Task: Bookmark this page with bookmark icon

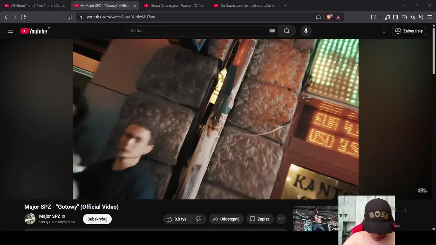Action: tap(69, 17)
